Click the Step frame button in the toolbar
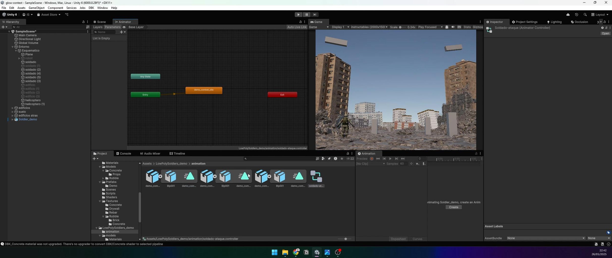This screenshot has width=612, height=258. click(315, 15)
